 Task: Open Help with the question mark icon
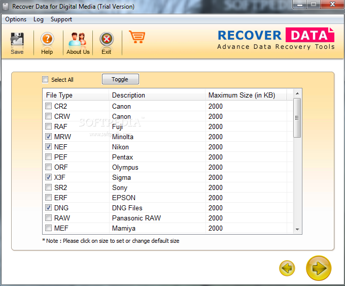47,39
